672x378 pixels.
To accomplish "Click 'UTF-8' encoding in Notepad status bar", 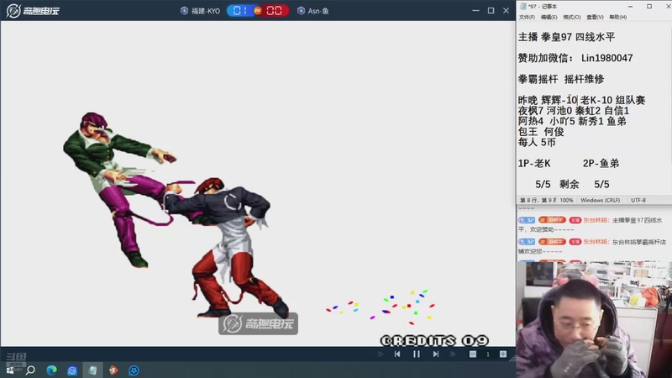I will click(638, 200).
